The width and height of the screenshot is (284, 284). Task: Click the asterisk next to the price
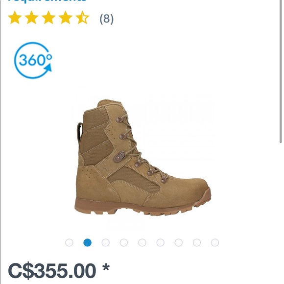click(106, 268)
